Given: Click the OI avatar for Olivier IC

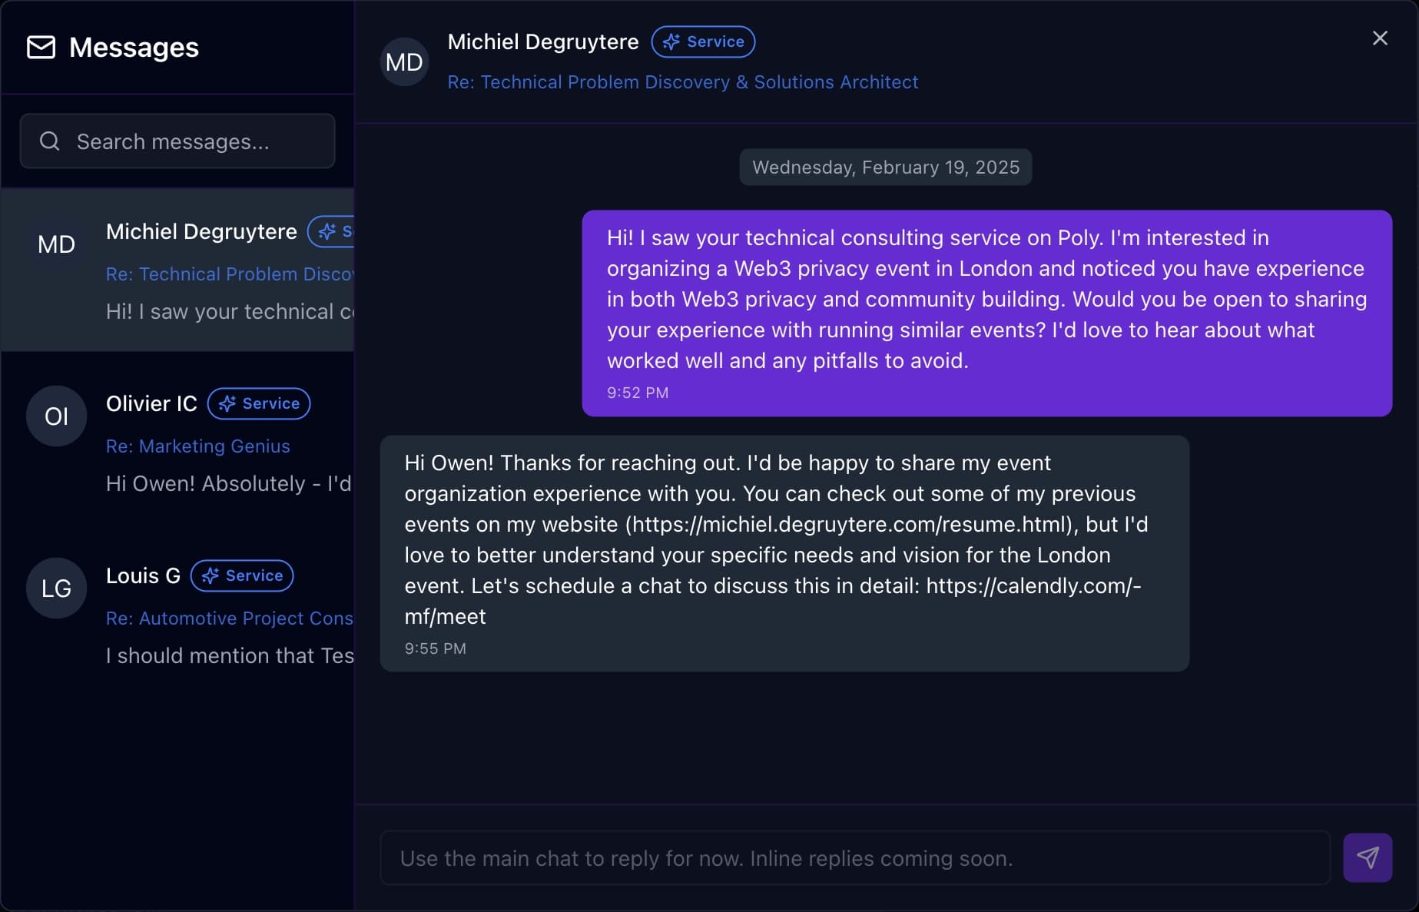Looking at the screenshot, I should click(x=56, y=416).
